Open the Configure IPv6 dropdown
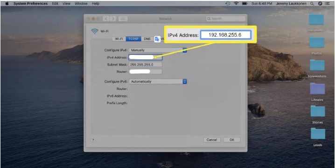Screen dimensions: 335x168 (158, 81)
